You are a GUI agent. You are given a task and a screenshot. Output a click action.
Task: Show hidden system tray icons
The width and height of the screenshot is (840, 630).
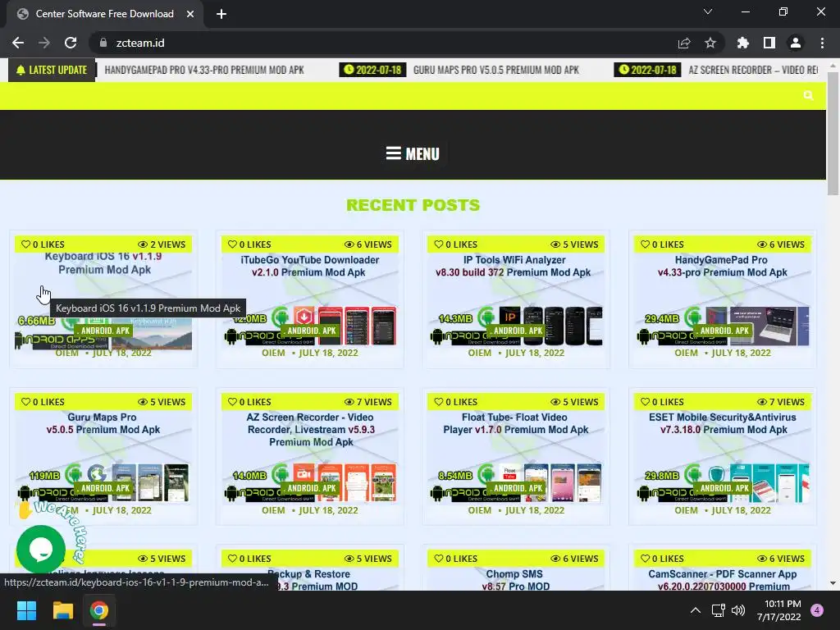tap(696, 610)
